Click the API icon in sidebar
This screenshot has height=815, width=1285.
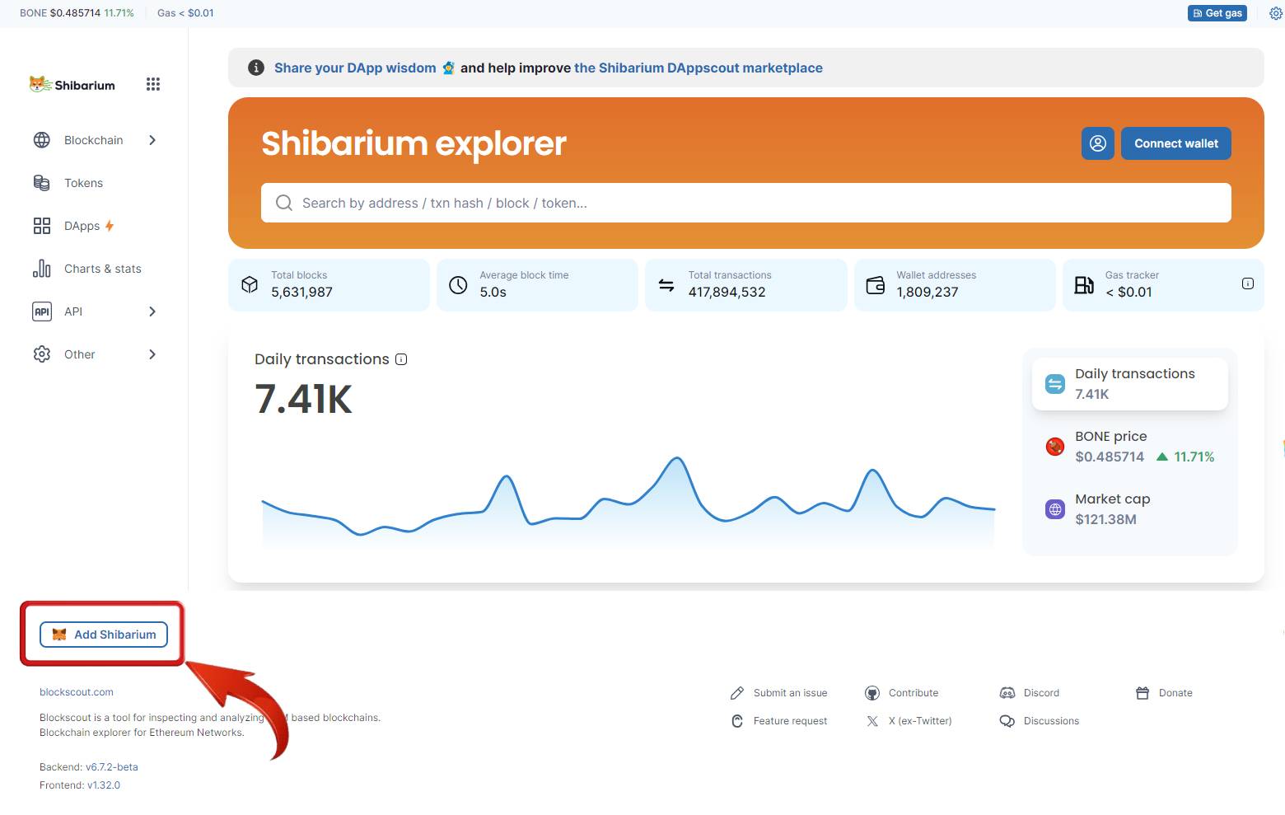42,311
